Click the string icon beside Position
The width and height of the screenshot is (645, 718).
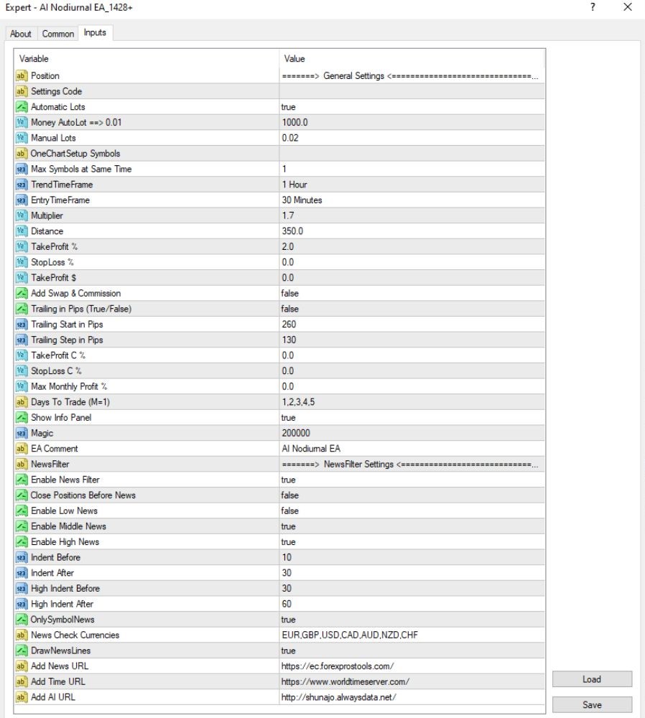click(x=21, y=75)
